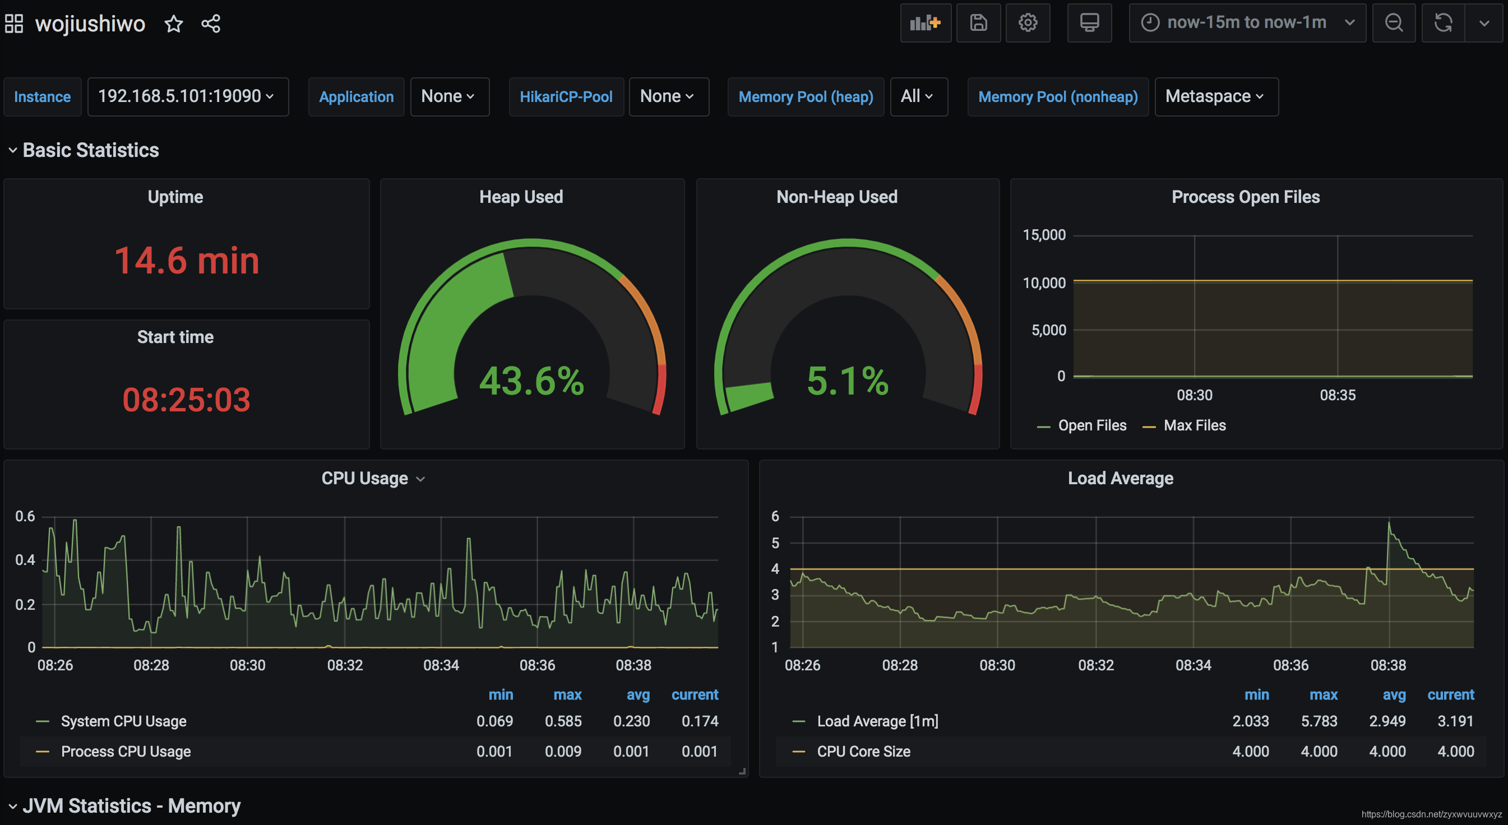
Task: Click the 08:25:03 start time value
Action: tap(187, 400)
